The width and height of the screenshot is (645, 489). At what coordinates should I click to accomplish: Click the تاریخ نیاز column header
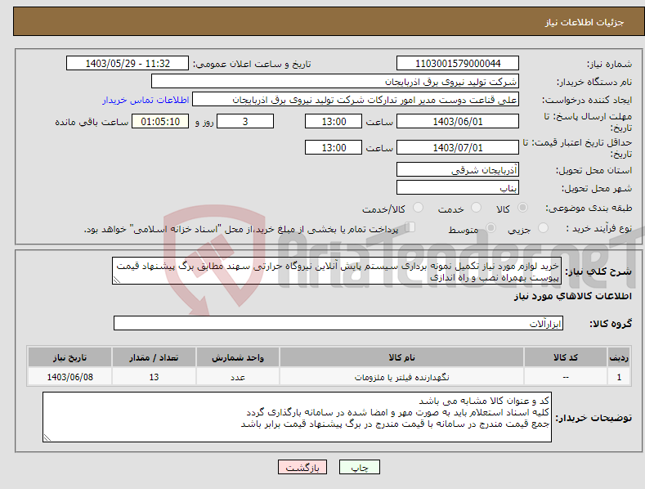coord(69,357)
